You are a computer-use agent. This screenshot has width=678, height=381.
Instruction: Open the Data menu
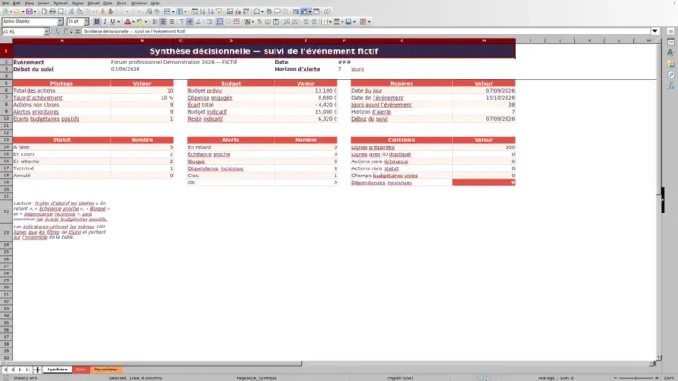coord(108,3)
